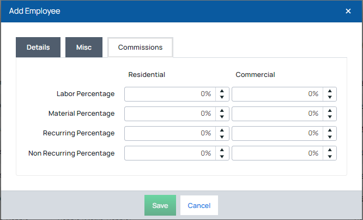Select the Commissions tab
The height and width of the screenshot is (220, 363).
click(x=140, y=47)
